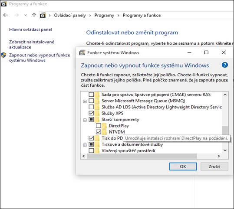
Task: Open Ovládací panely breadcrumb
Action: tap(70, 15)
